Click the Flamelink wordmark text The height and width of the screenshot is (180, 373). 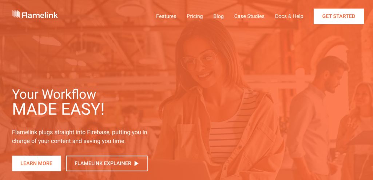pyautogui.click(x=40, y=15)
